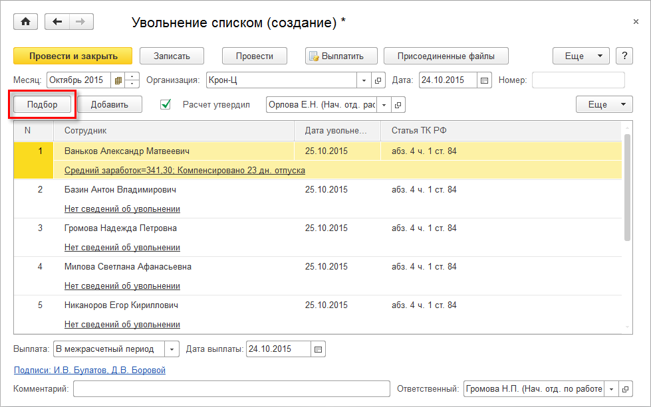Open the payment date calendar icon
651x407 pixels.
tap(318, 349)
